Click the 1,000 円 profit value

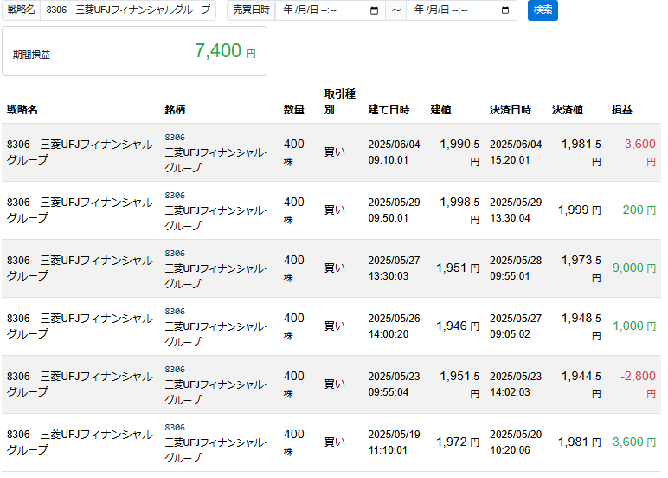(634, 326)
